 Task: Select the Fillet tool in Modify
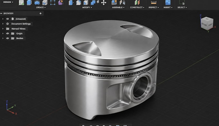coord(79,3)
